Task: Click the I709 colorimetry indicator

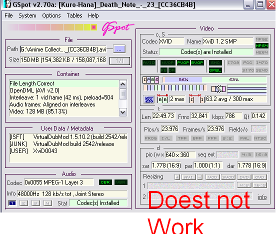Action: (x=233, y=63)
